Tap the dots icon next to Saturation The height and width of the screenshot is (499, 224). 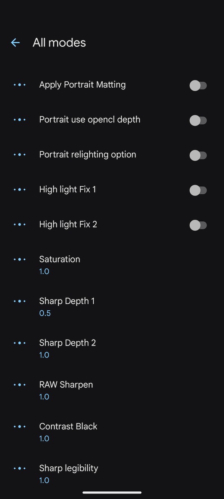click(19, 259)
